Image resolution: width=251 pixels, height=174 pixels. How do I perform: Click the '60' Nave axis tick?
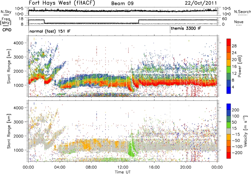click(x=225, y=19)
